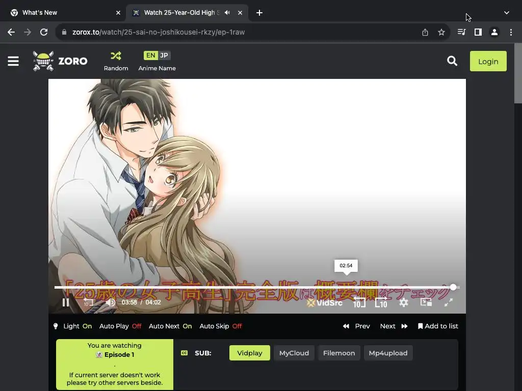Click the Random shuffle icon
522x391 pixels.
click(x=116, y=55)
